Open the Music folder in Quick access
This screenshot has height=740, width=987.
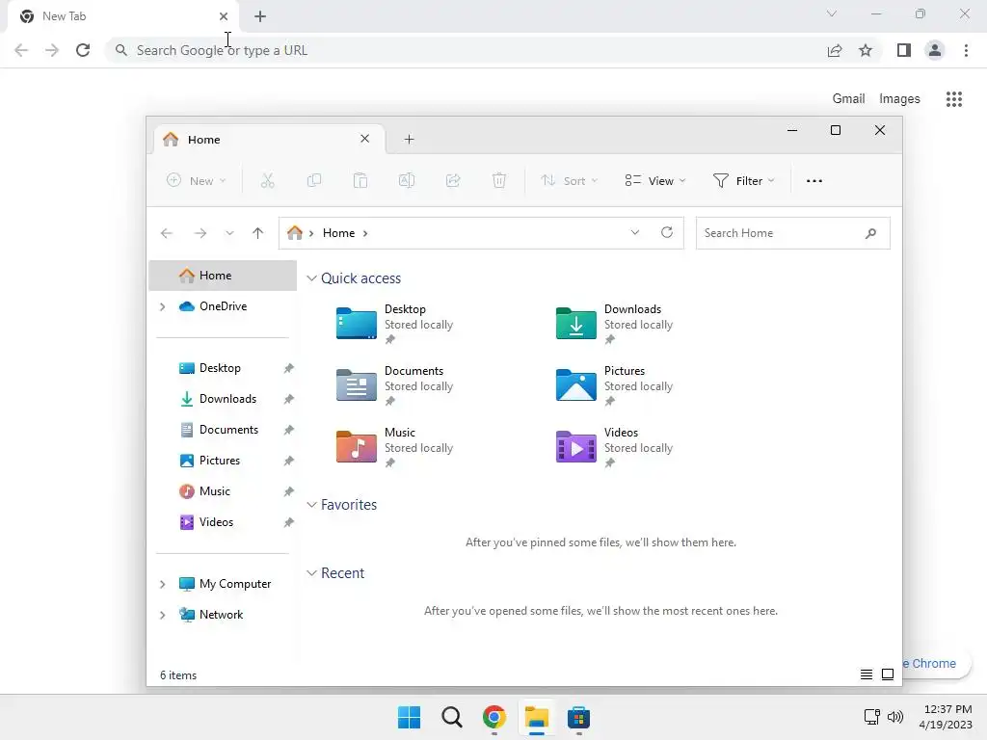tap(395, 447)
